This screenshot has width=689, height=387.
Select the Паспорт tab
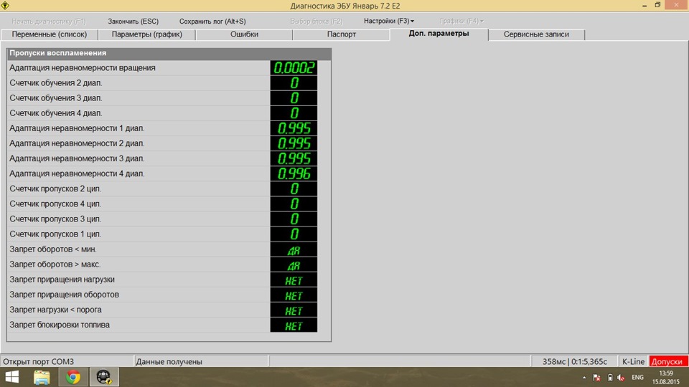342,34
